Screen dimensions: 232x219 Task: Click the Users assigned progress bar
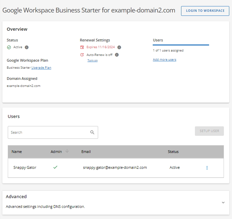pyautogui.click(x=181, y=45)
